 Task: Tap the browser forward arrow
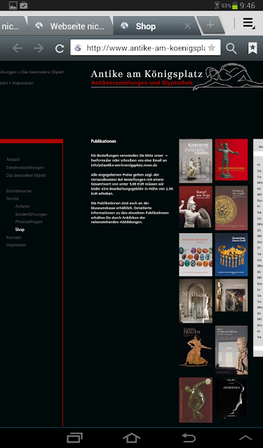point(39,48)
